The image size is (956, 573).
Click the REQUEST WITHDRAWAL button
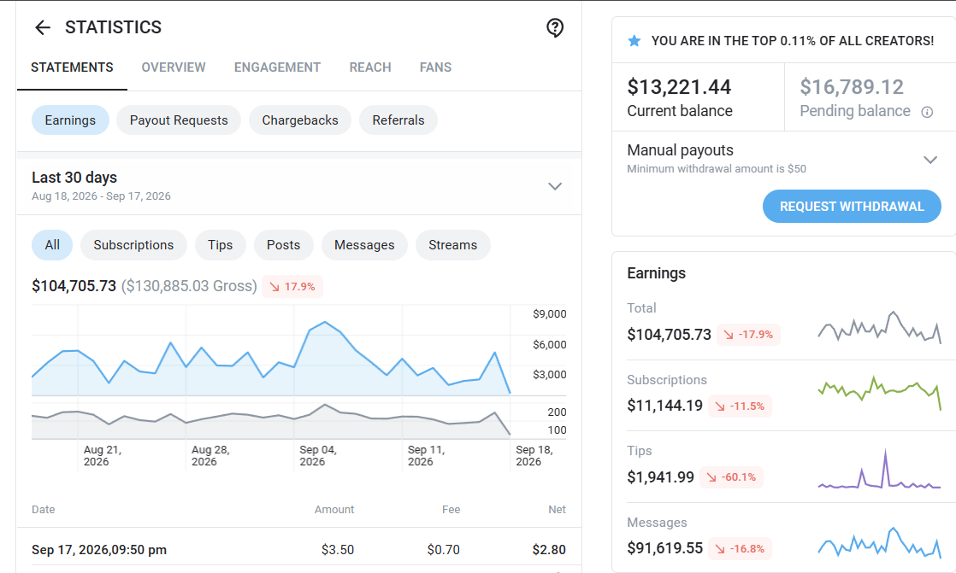click(852, 207)
